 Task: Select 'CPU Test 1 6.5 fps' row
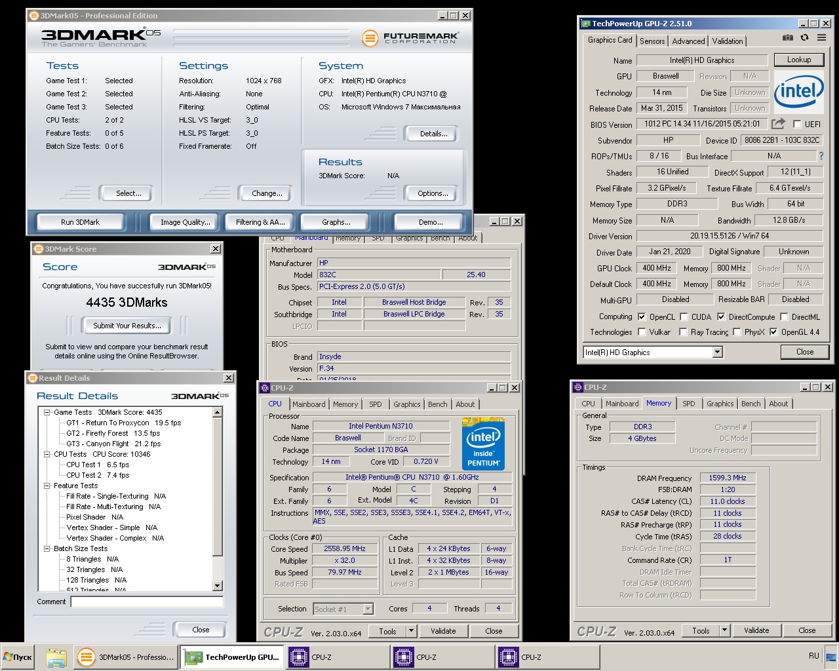(x=98, y=465)
